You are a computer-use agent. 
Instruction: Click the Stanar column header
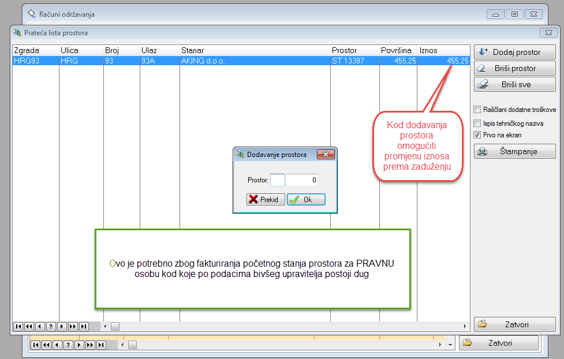click(x=255, y=50)
